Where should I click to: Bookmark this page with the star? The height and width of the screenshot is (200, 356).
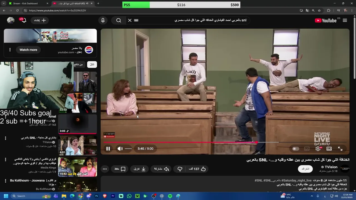click(x=319, y=10)
